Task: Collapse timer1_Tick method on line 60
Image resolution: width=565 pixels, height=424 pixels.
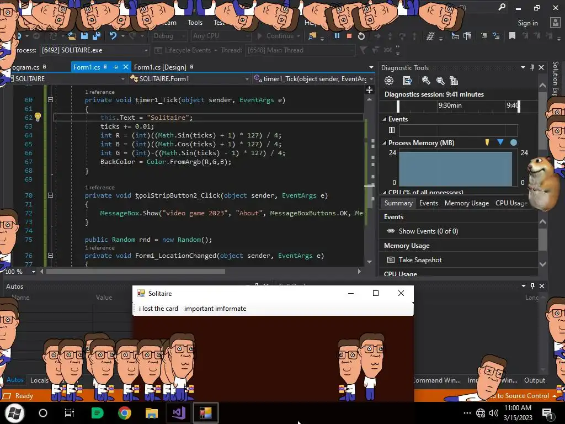Action: coord(50,100)
